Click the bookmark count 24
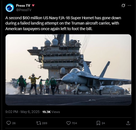 [103, 123]
